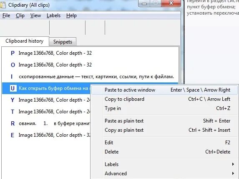Screen dimensions: 239x179
Task: Choose Type in from context menu
Action: [164, 108]
